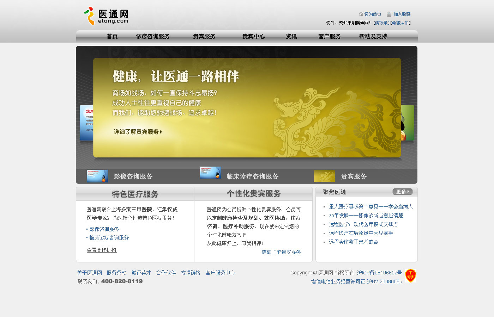Click the bookmark icon beside 加入收藏
Viewport: 494px width, 317px height.
[x=389, y=14]
